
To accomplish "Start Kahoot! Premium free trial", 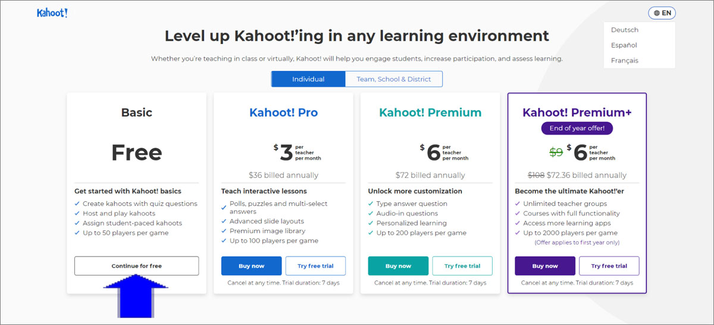I will click(462, 266).
